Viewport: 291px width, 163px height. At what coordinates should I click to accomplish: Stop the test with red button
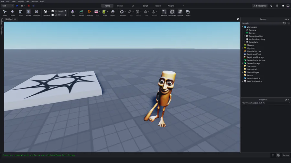pos(28,6)
